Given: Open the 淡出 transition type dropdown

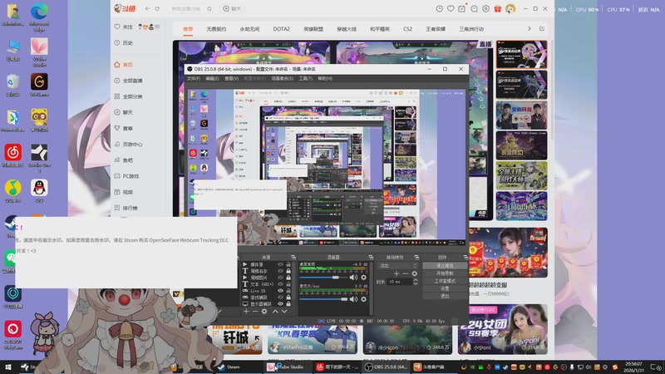Looking at the screenshot, I should 398,266.
